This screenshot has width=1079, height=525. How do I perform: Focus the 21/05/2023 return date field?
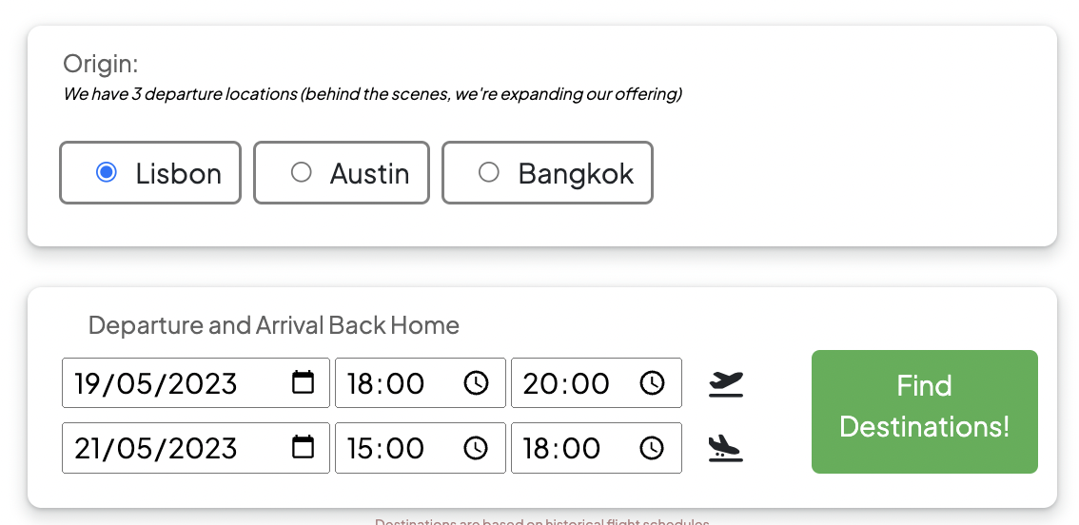(196, 448)
